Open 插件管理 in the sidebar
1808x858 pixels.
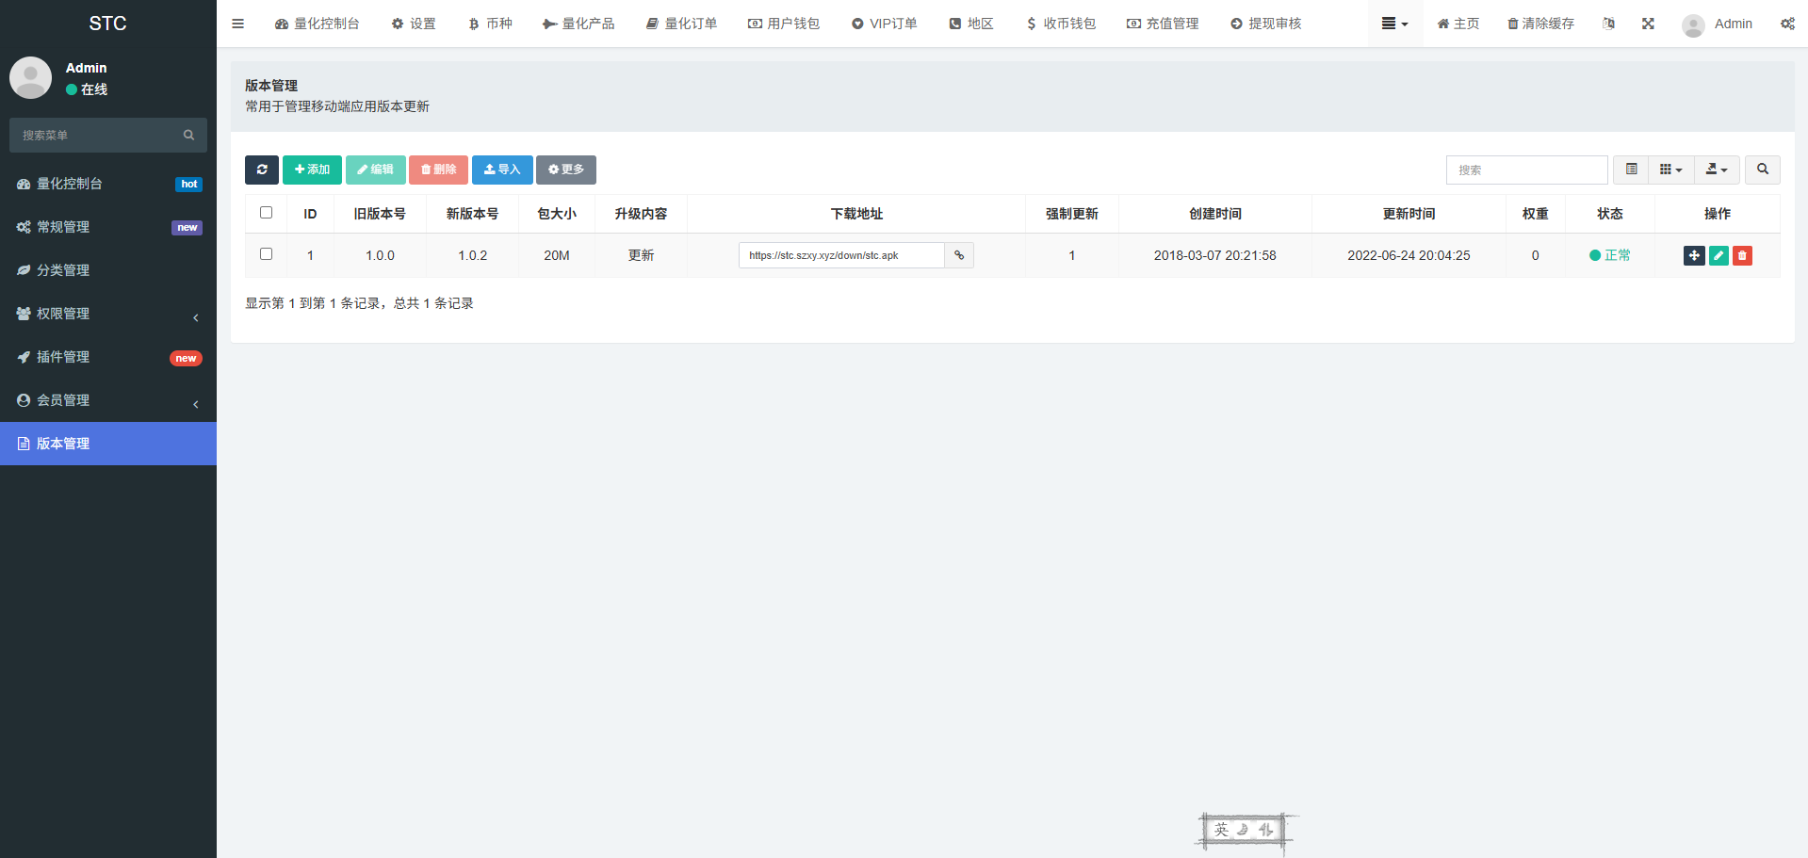click(x=108, y=357)
